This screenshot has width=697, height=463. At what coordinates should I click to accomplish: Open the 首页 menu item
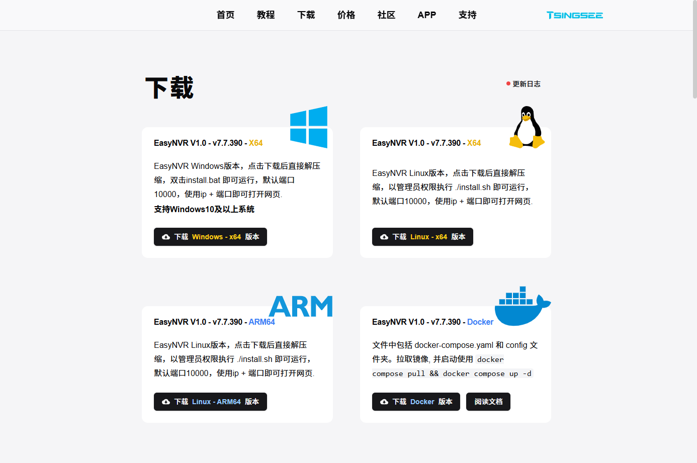[226, 15]
